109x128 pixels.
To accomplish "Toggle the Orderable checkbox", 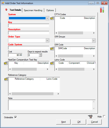I will click(16, 117).
